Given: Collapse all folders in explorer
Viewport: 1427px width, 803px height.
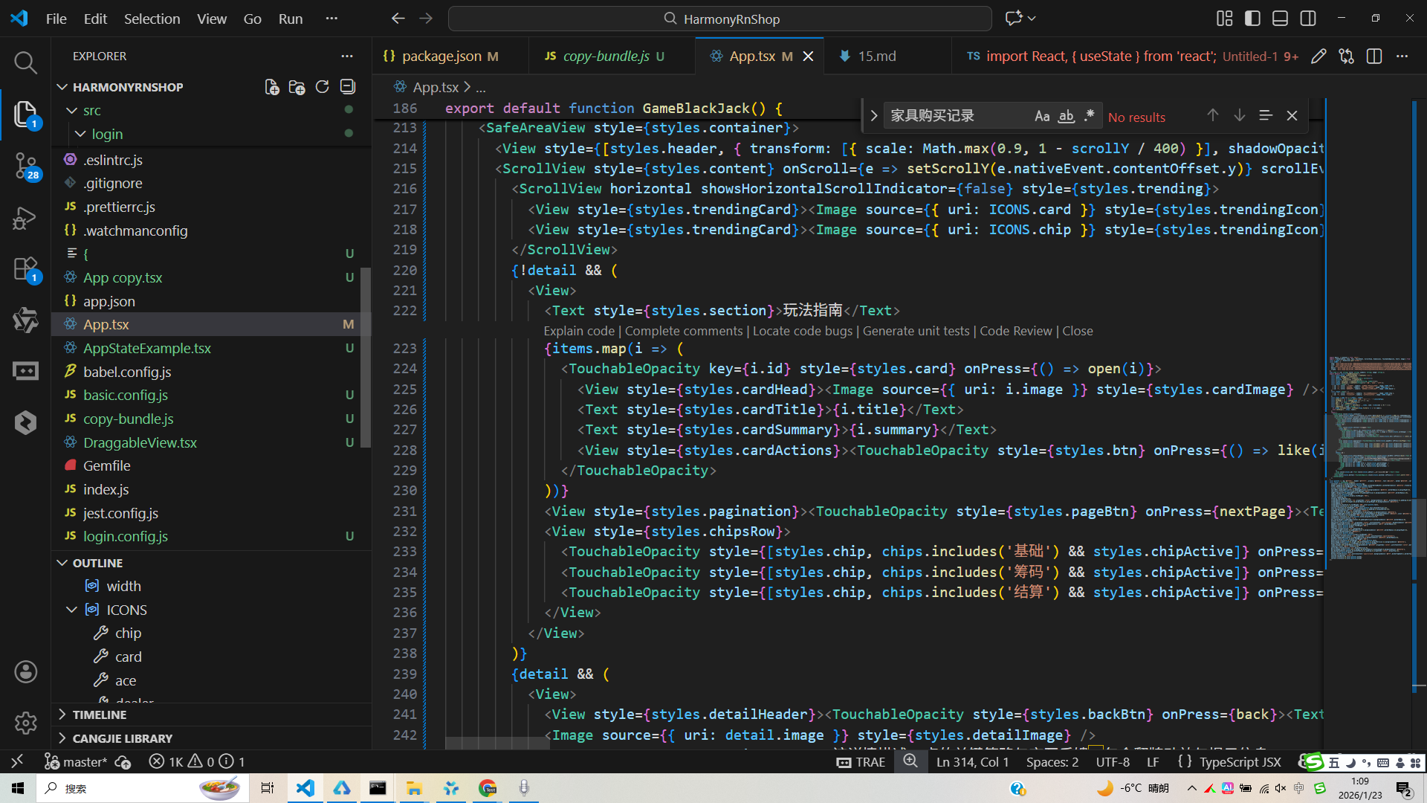Looking at the screenshot, I should (347, 87).
